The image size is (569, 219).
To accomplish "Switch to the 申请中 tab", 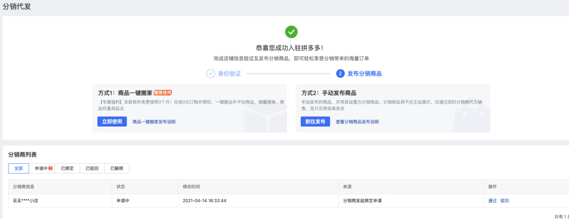I will coord(42,169).
